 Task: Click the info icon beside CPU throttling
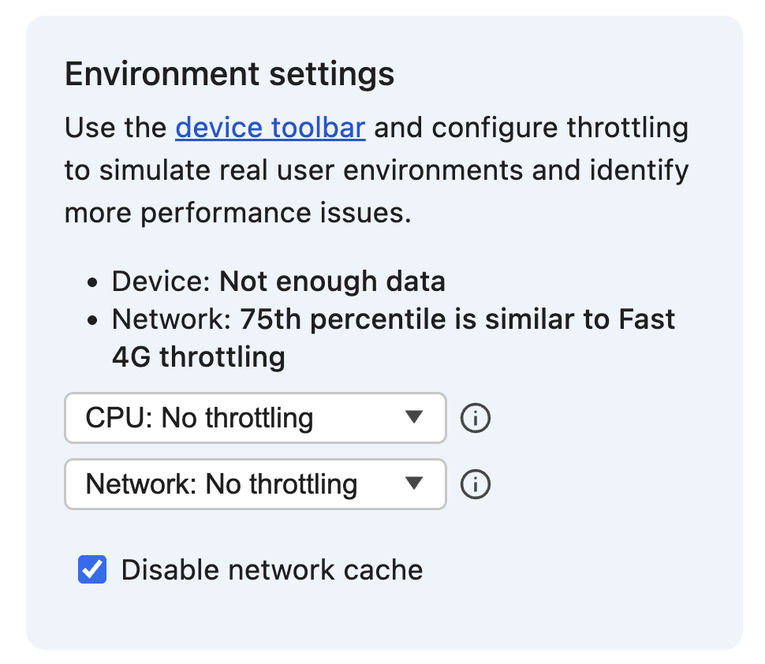click(475, 418)
